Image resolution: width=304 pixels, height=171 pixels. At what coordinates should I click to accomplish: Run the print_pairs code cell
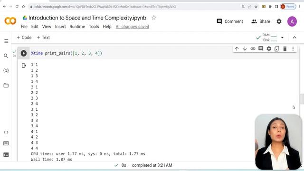(x=24, y=53)
